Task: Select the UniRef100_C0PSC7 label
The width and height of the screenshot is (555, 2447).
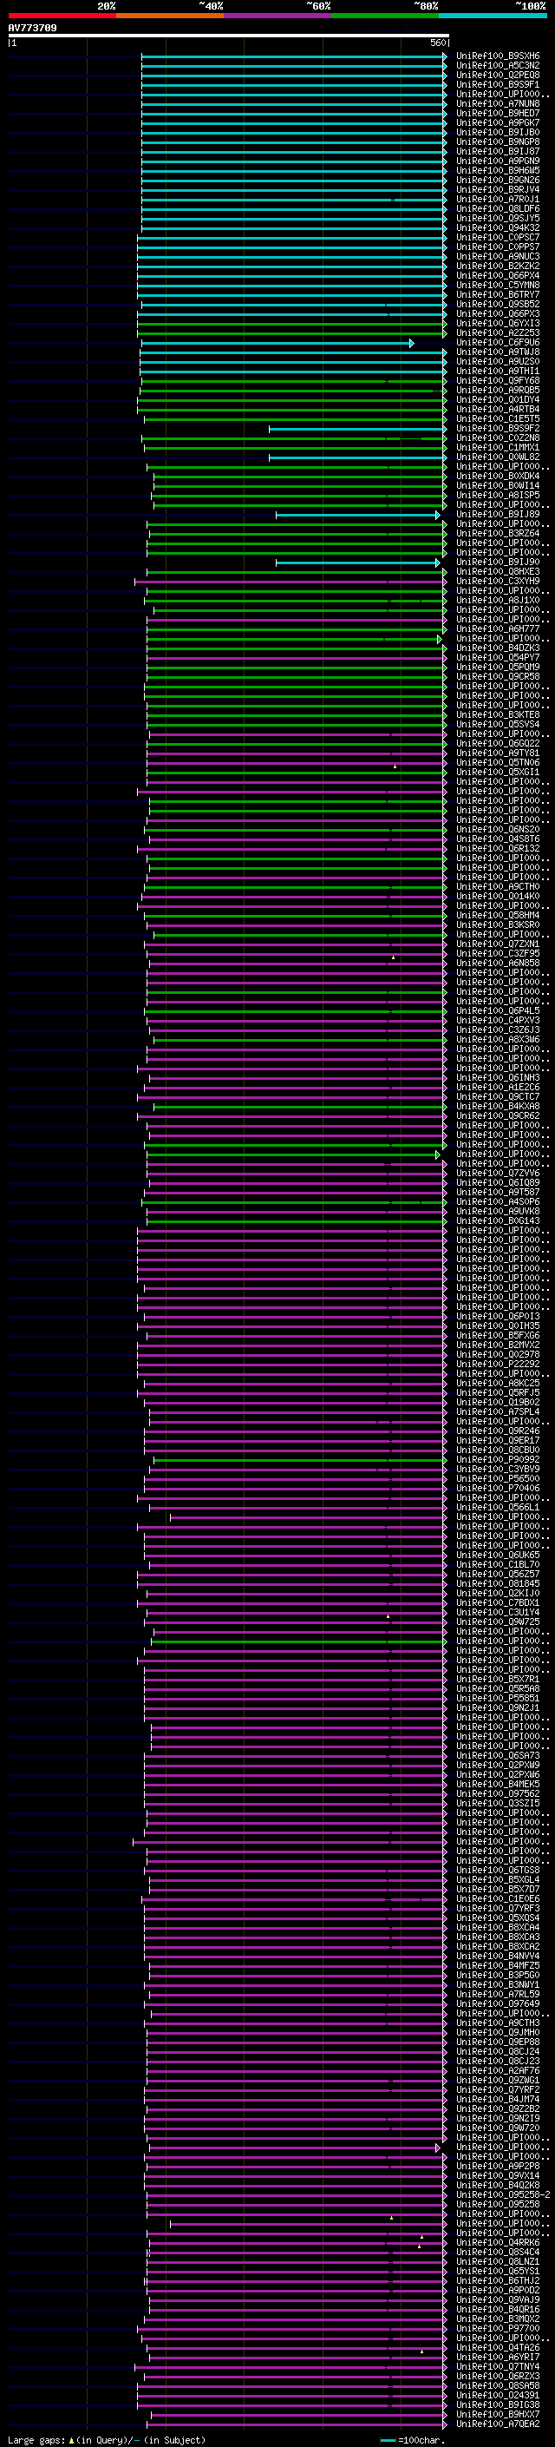Action: [x=498, y=238]
